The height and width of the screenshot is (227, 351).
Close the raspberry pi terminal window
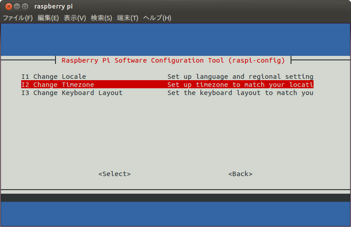pos(9,6)
